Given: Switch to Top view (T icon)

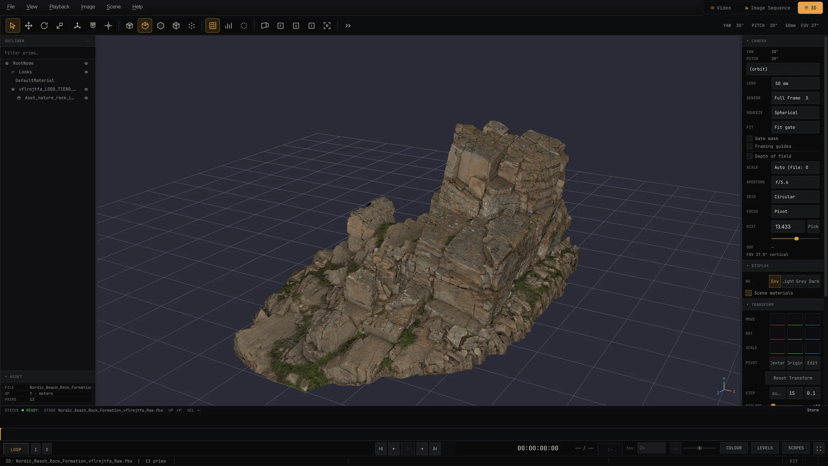Looking at the screenshot, I should [311, 26].
